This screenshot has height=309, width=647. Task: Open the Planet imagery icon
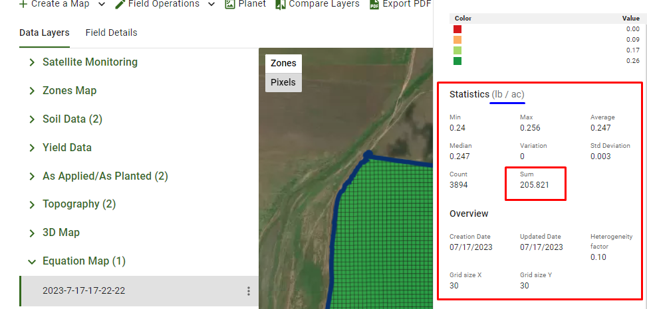coord(229,4)
